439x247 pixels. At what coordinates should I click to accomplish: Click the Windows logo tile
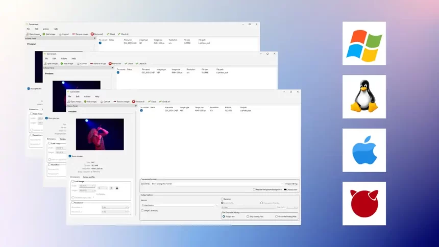click(x=364, y=43)
